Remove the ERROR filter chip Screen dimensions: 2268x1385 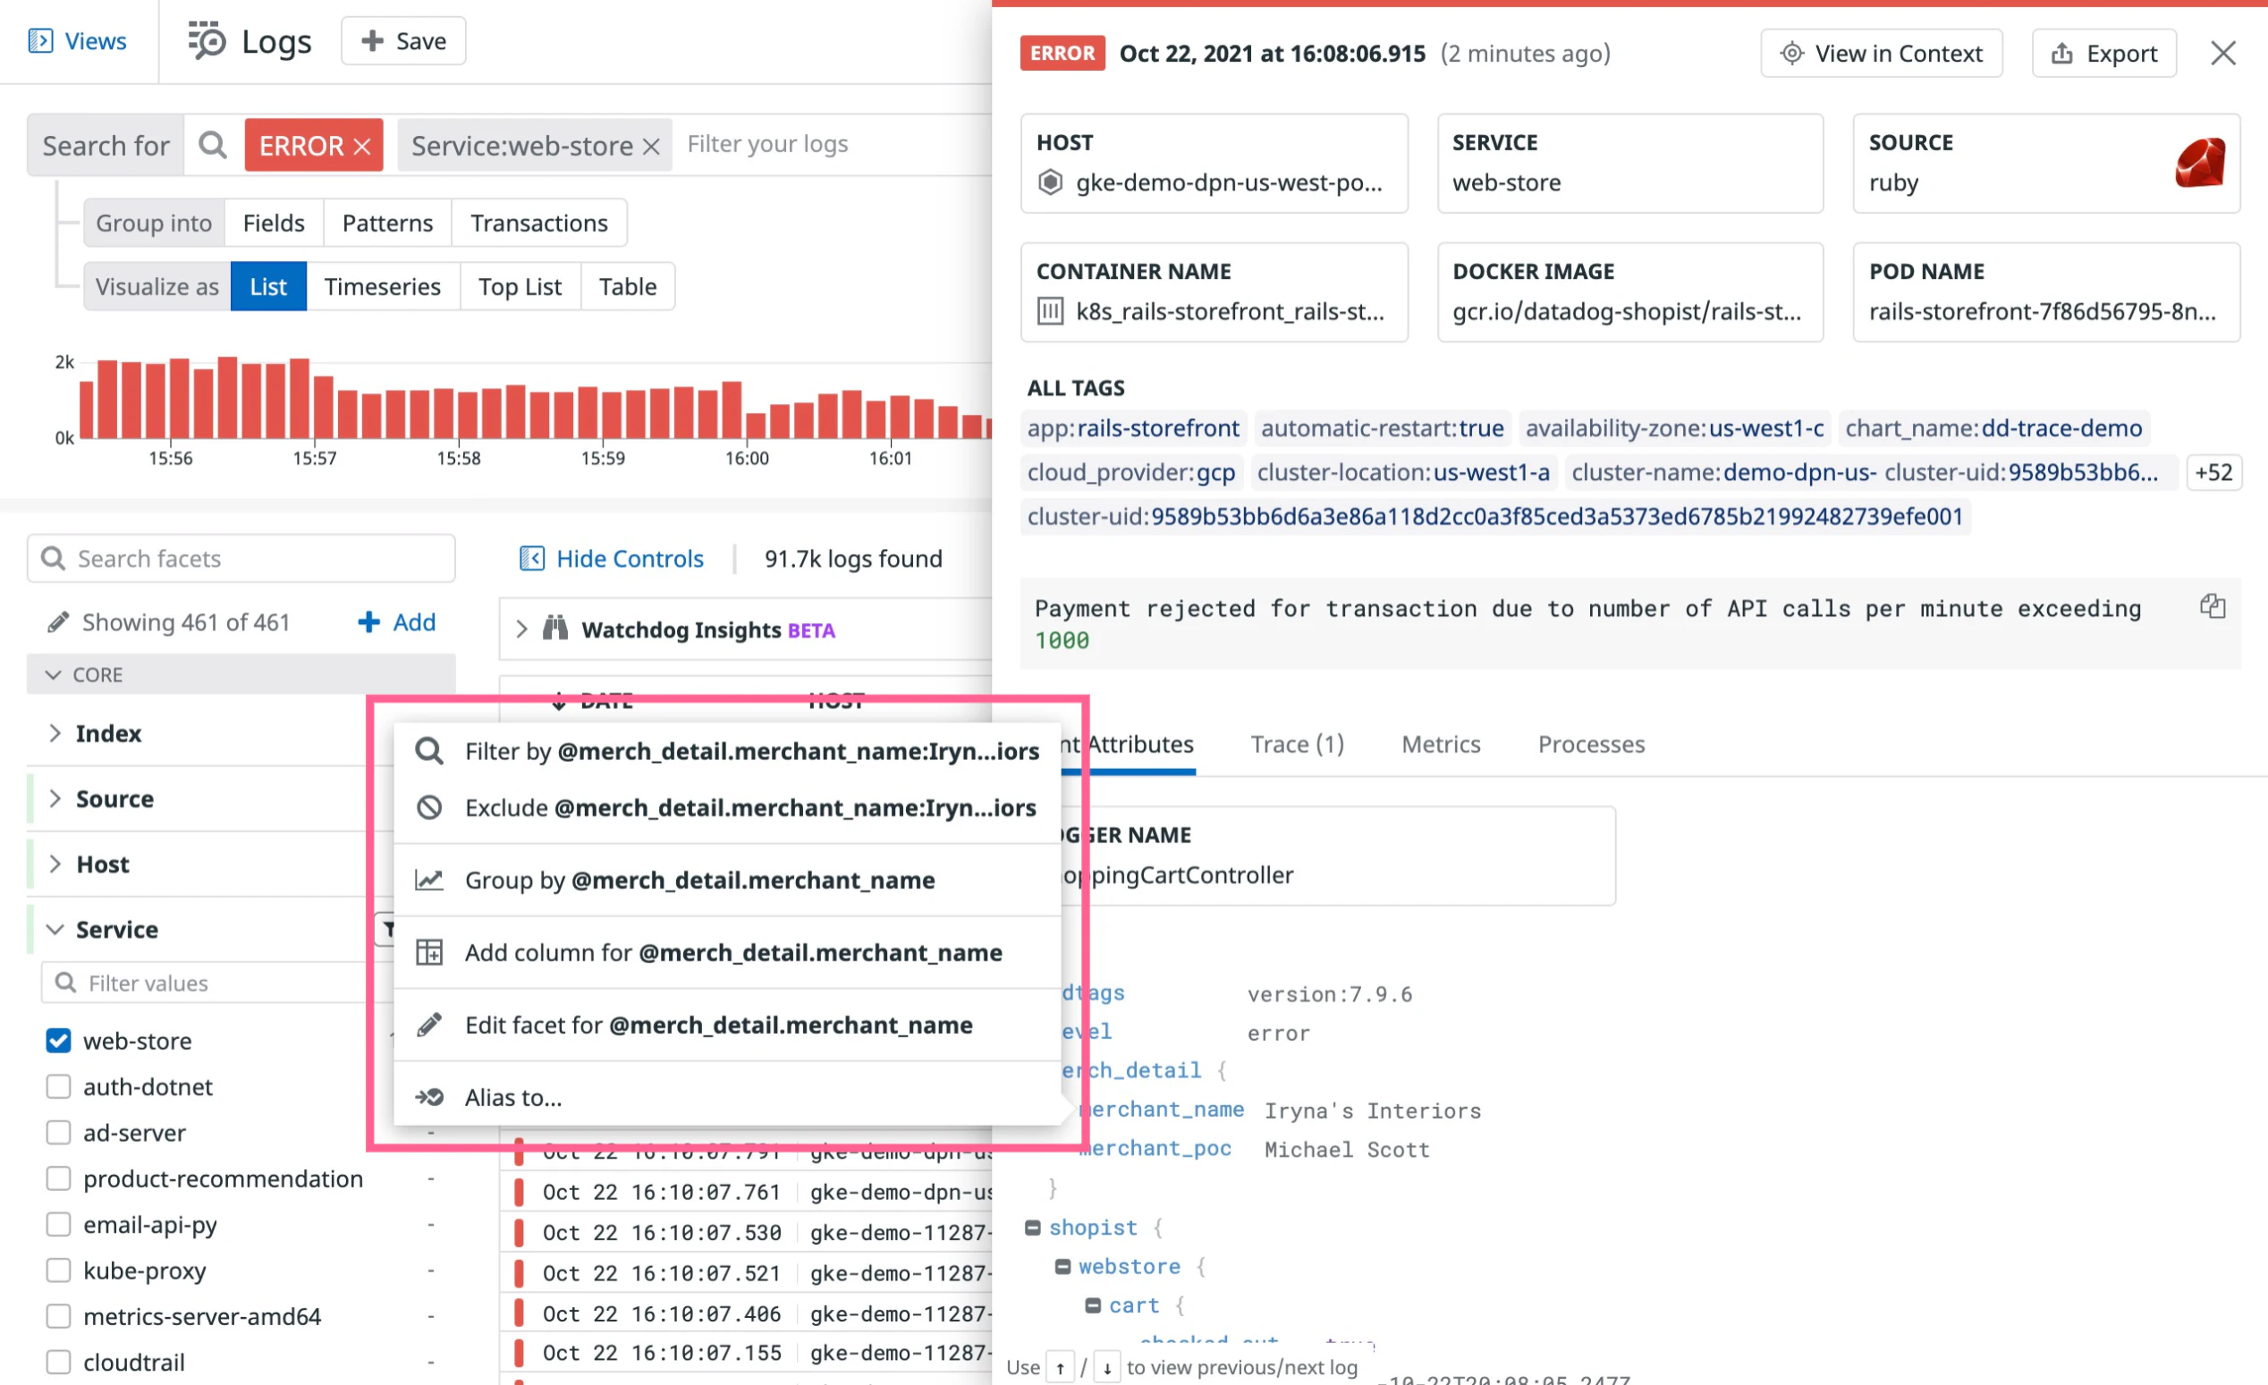(x=363, y=147)
